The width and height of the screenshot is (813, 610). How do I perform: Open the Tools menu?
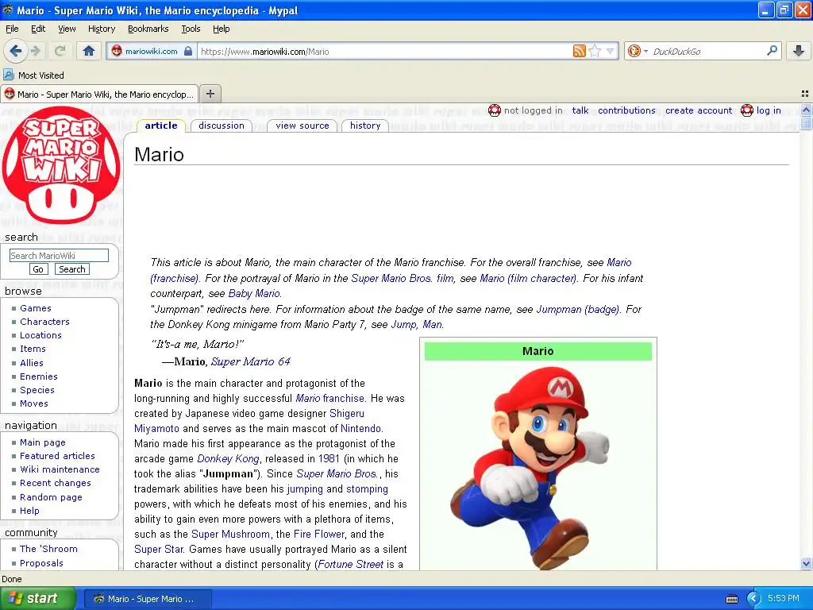click(191, 29)
